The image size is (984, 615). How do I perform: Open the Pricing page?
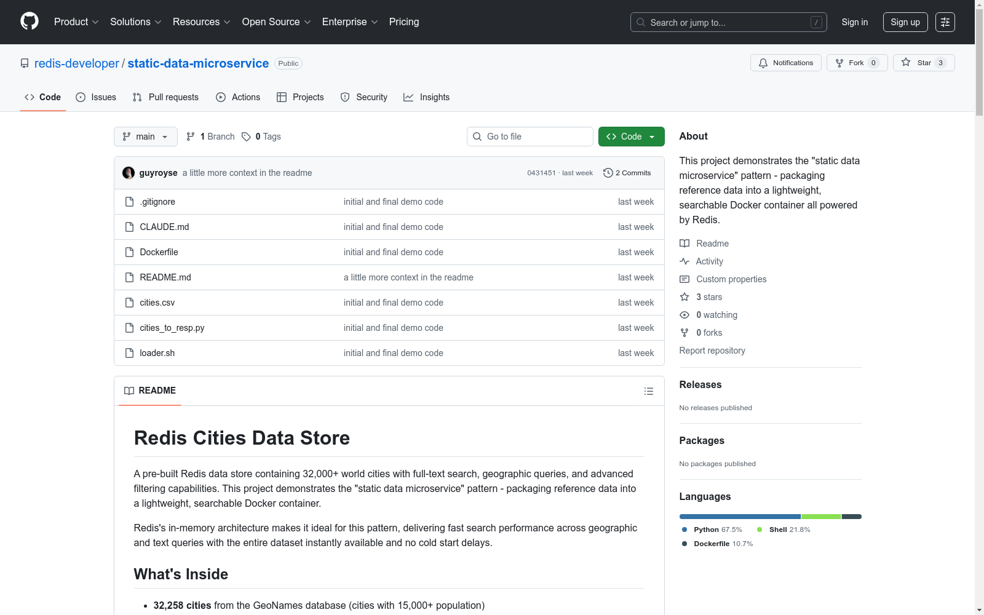pyautogui.click(x=404, y=22)
